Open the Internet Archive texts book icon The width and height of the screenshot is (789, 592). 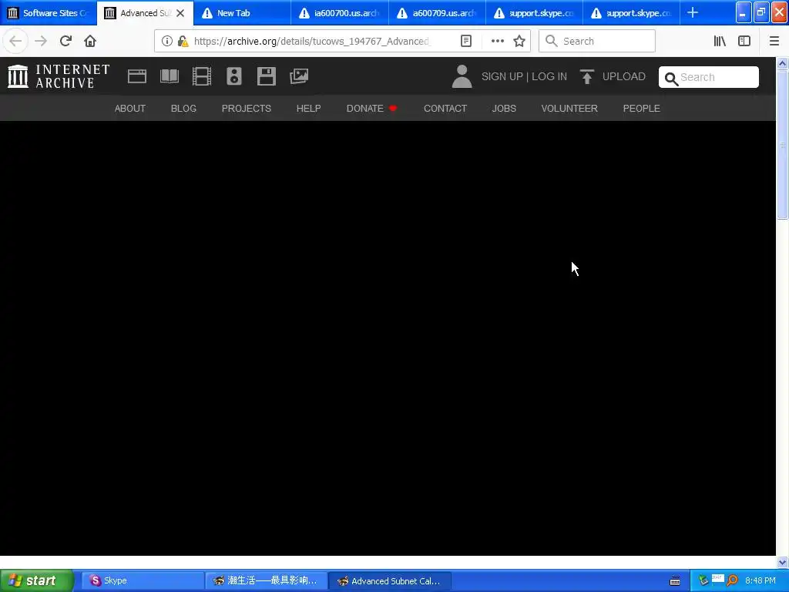169,76
